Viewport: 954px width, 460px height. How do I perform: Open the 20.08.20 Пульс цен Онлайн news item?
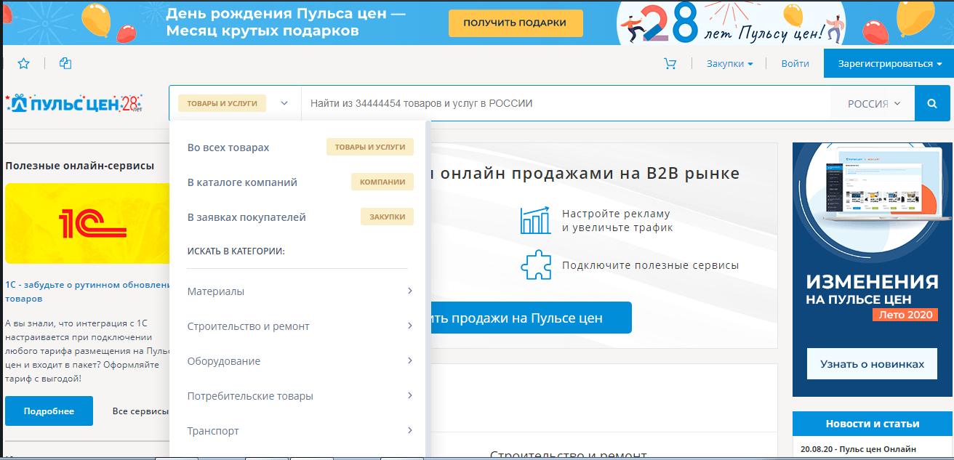(858, 449)
